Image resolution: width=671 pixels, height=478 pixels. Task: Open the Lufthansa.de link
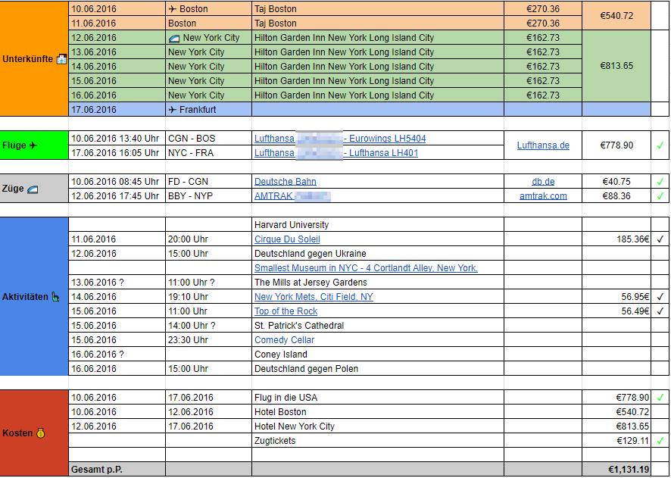(x=543, y=145)
